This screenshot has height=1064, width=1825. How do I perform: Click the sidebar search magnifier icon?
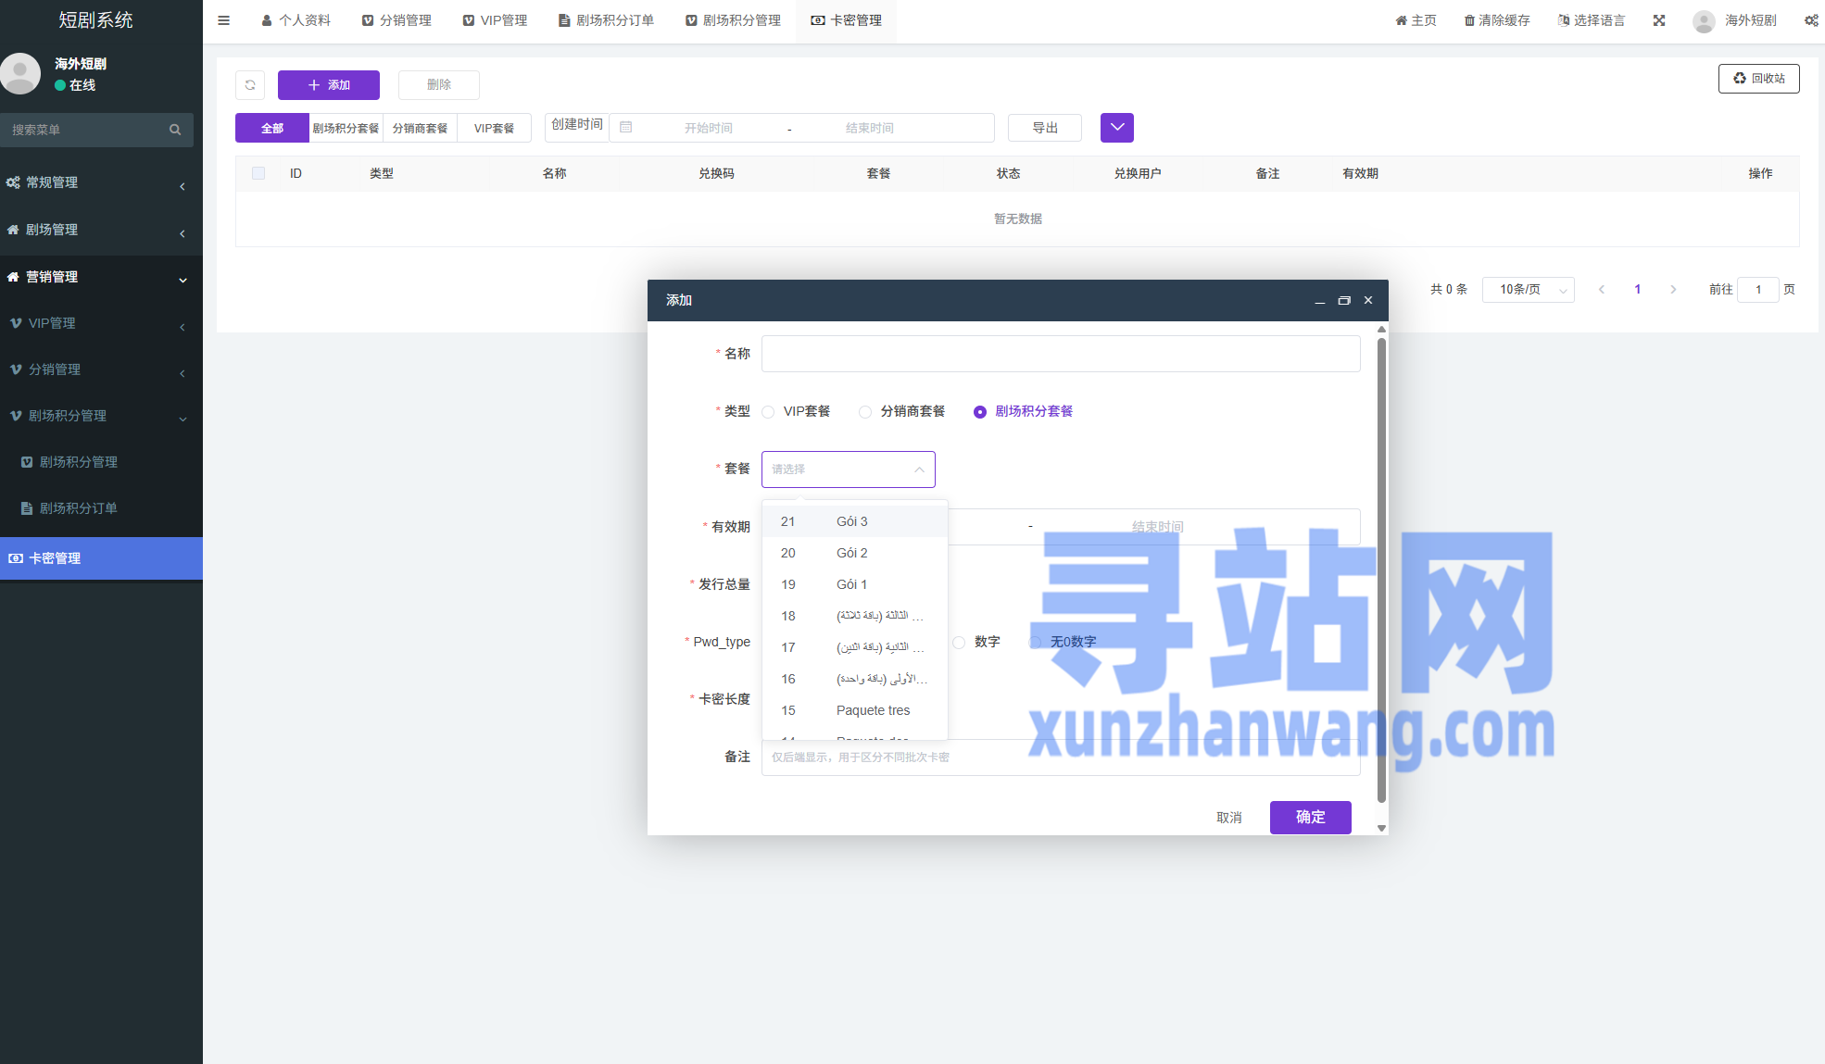click(x=175, y=130)
